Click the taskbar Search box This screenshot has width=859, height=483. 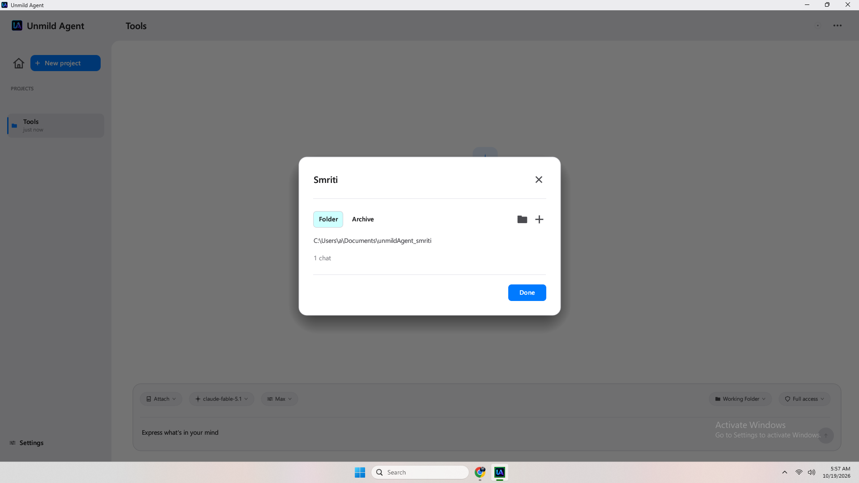point(420,472)
